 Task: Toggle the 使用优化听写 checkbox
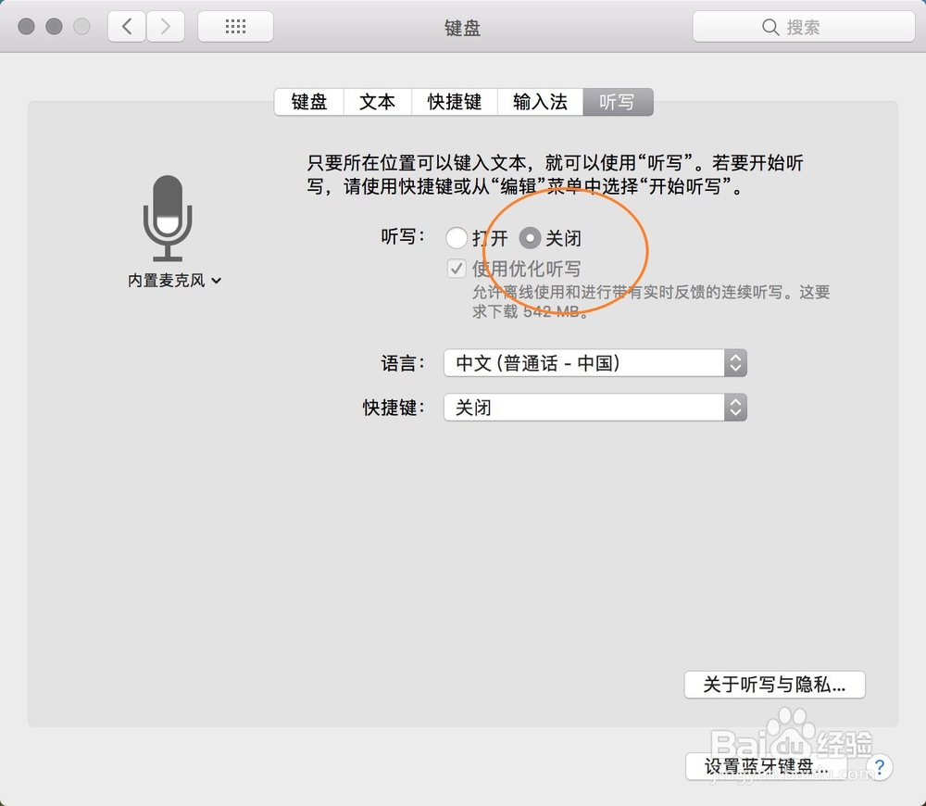pyautogui.click(x=457, y=268)
